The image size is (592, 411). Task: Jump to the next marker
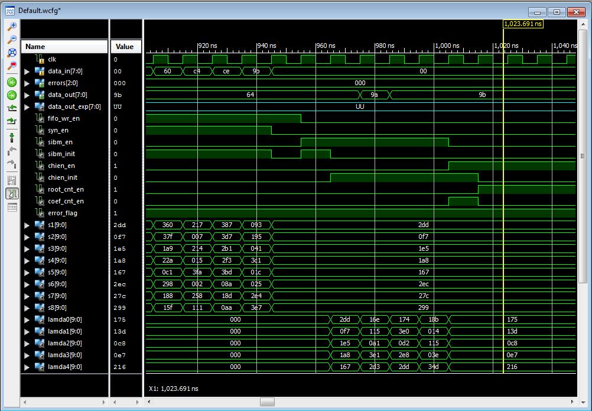coord(12,164)
